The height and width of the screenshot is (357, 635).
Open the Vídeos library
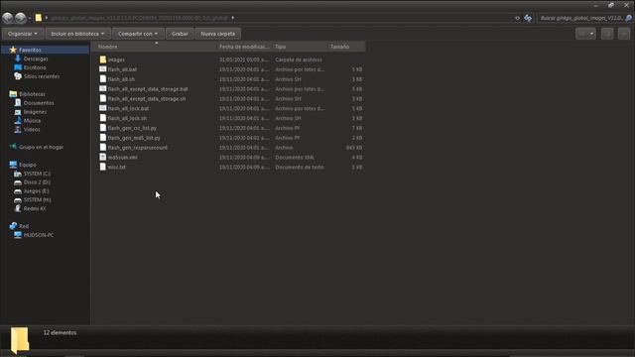(x=32, y=130)
